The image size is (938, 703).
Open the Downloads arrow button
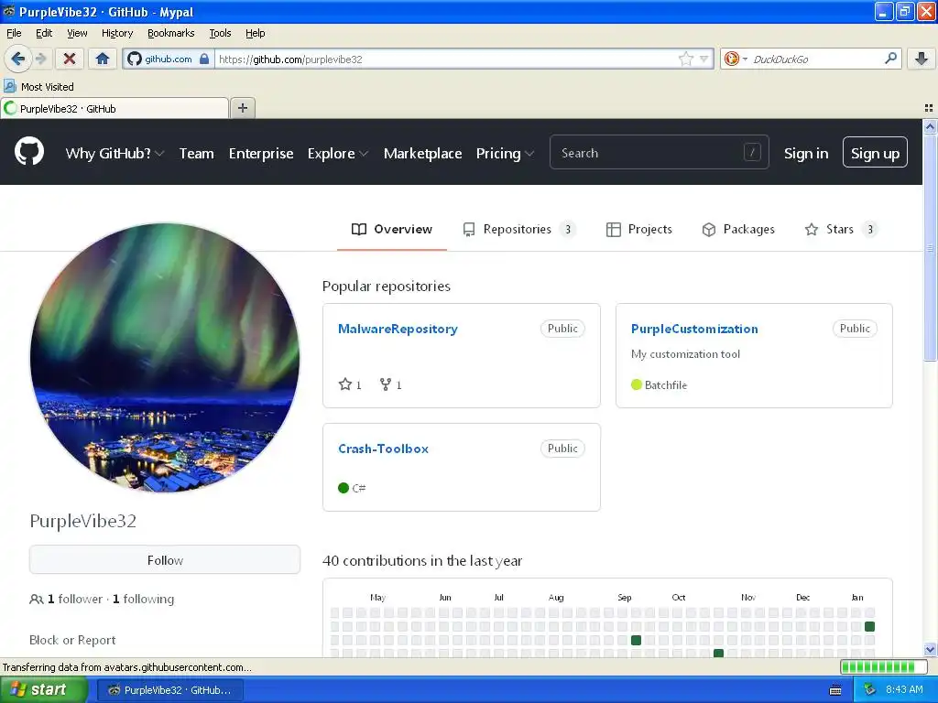(922, 59)
